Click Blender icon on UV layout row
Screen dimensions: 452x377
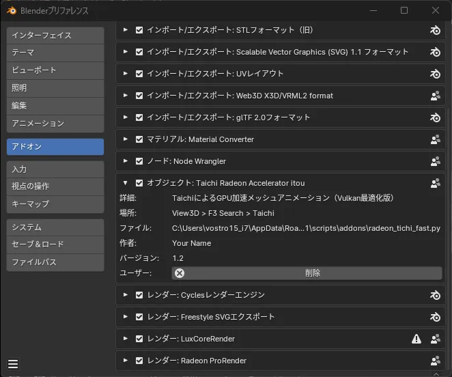(435, 74)
